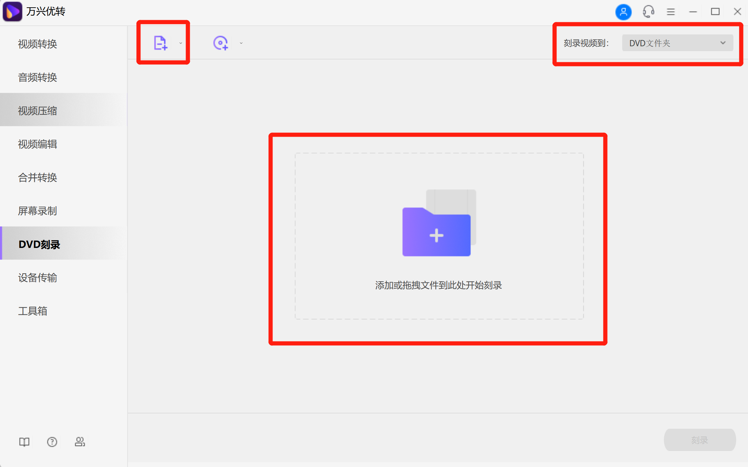Click the load DVD disc icon
The width and height of the screenshot is (748, 467).
(220, 42)
